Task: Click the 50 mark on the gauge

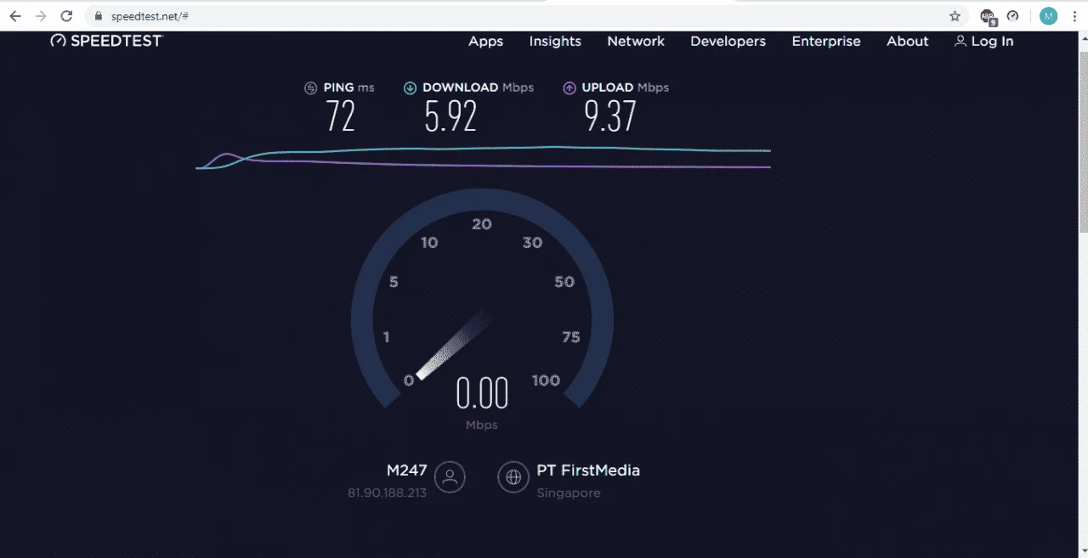Action: (564, 282)
